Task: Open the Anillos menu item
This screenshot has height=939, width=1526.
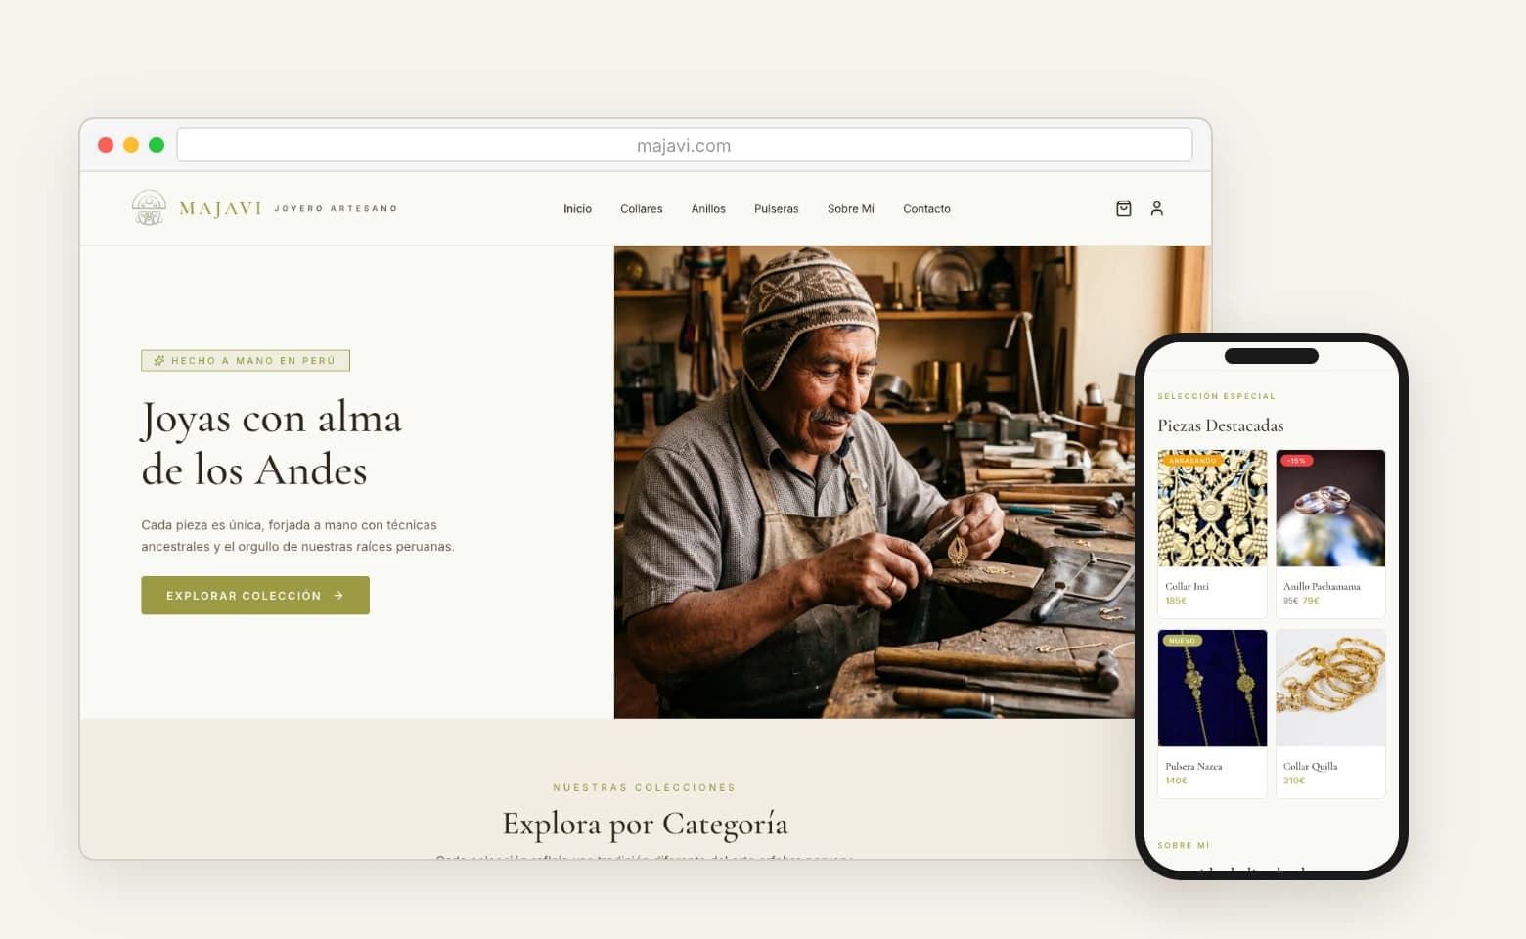Action: pyautogui.click(x=708, y=209)
